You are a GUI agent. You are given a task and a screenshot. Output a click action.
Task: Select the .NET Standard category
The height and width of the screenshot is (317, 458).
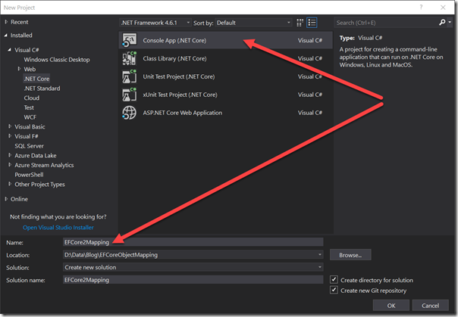(x=42, y=89)
